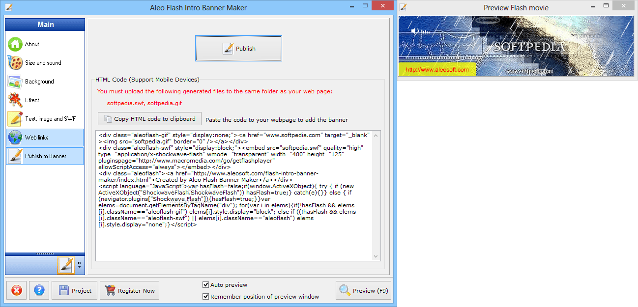
Task: Copy HTML code to clipboard
Action: [x=149, y=118]
